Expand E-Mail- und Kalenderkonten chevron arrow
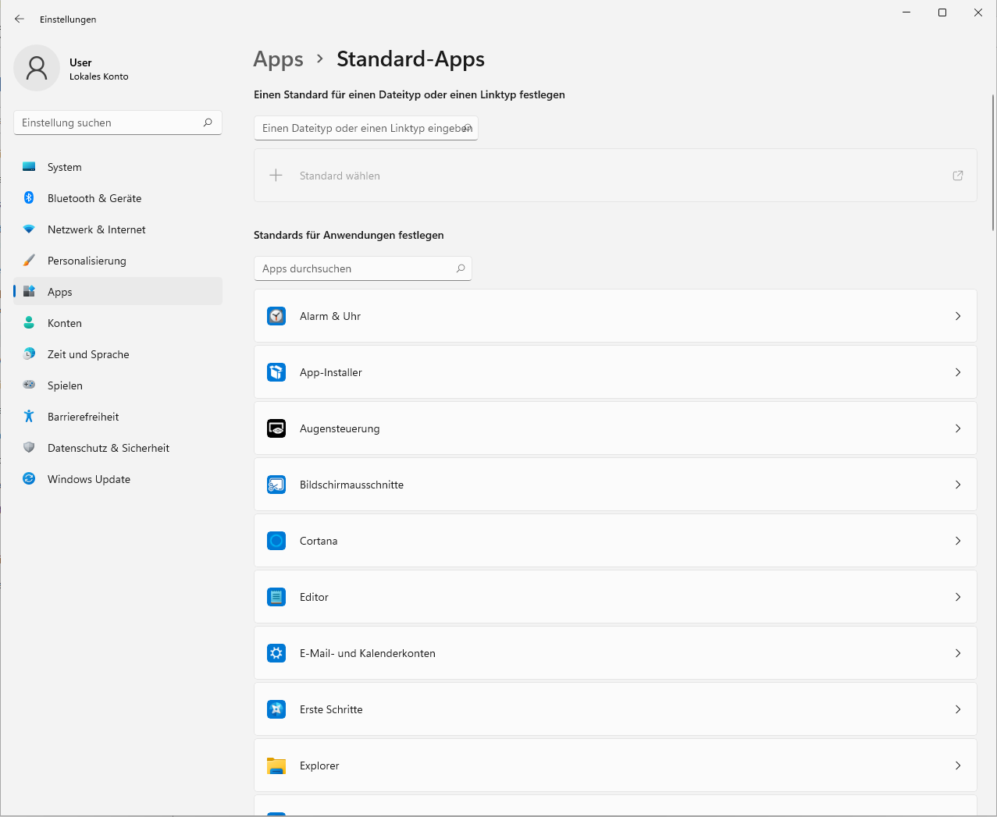Image resolution: width=997 pixels, height=817 pixels. (x=957, y=653)
